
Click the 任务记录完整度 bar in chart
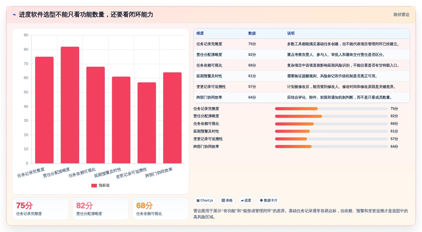[x=44, y=110]
